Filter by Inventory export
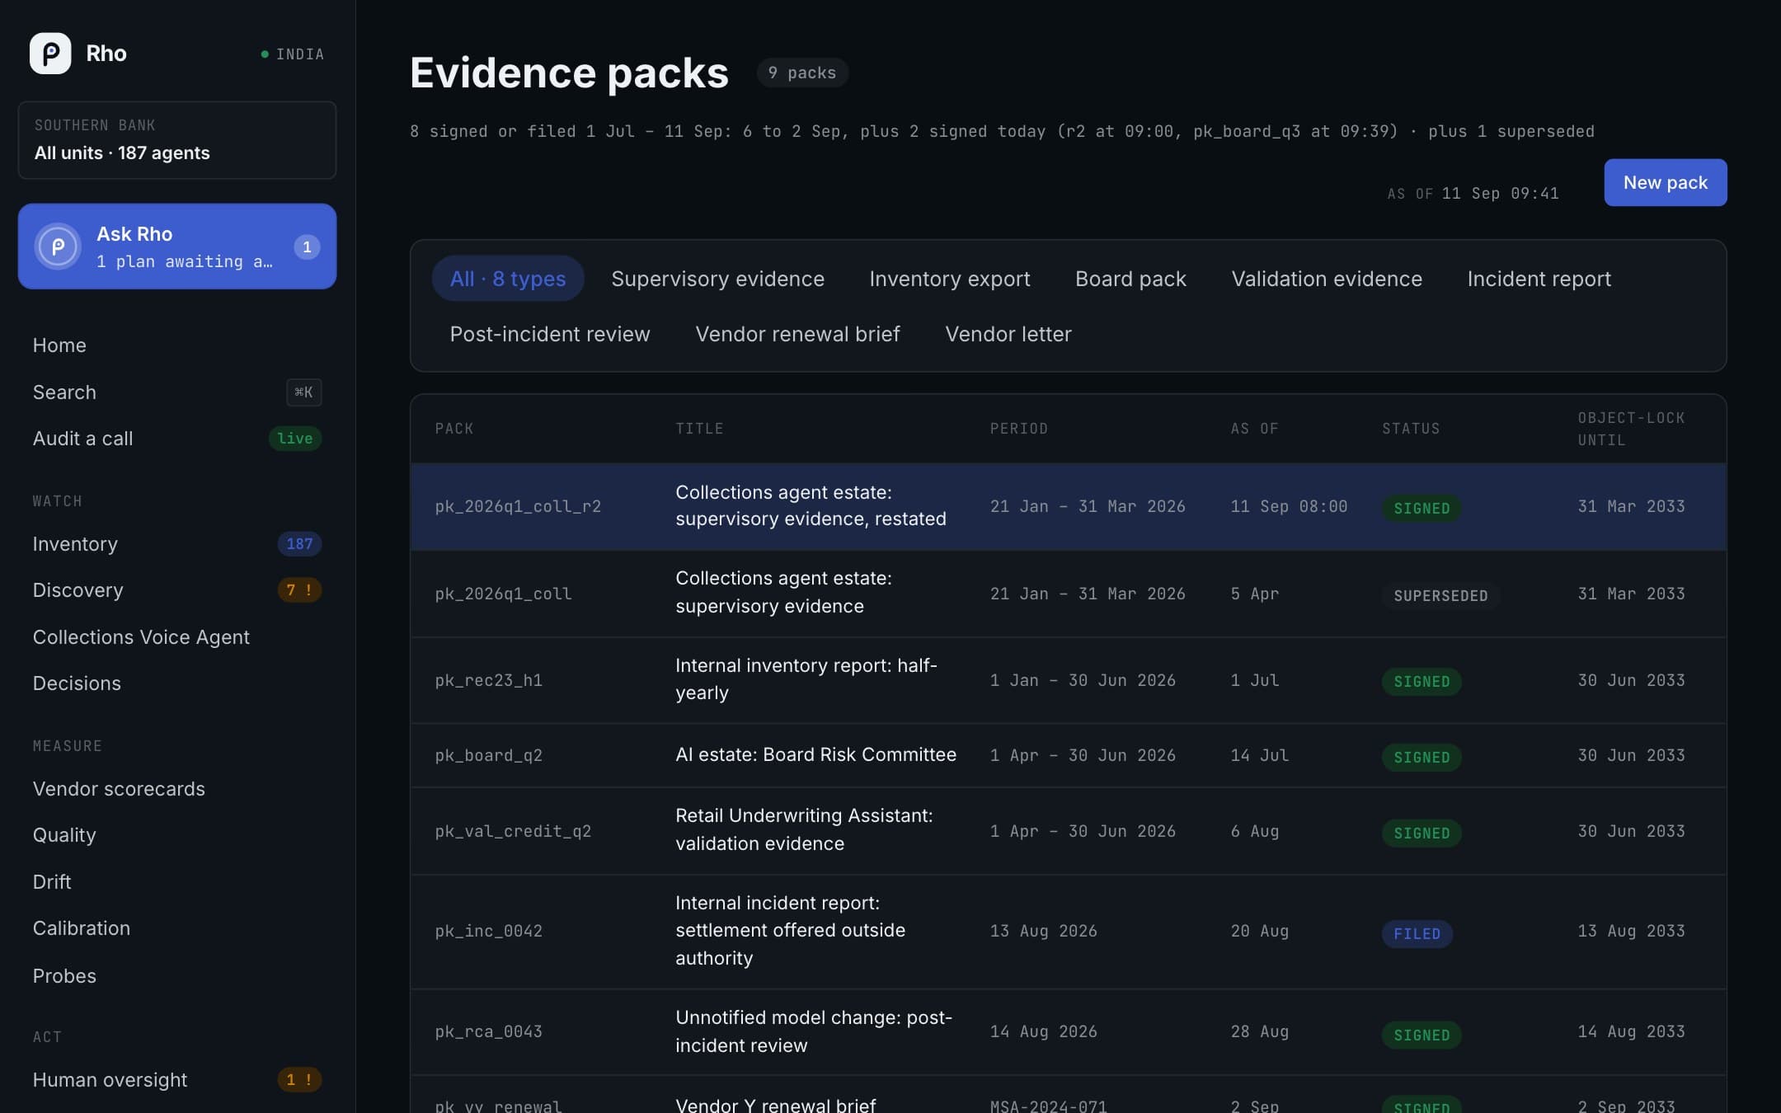This screenshot has height=1113, width=1781. pyautogui.click(x=950, y=279)
